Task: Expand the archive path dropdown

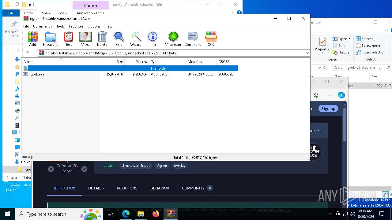Action: [307, 53]
